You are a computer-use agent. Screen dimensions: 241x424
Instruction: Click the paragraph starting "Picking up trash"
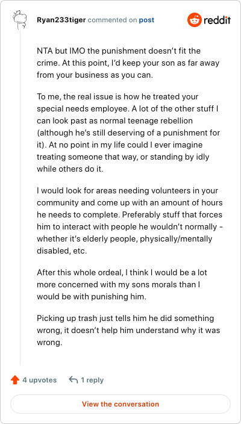(128, 330)
